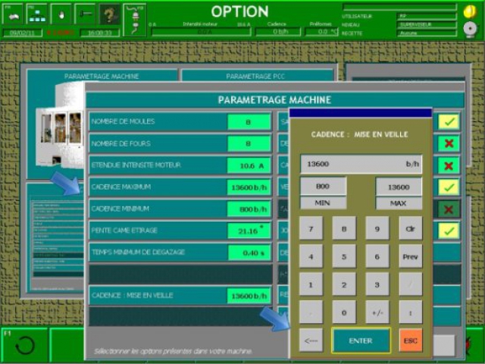Image resolution: width=485 pixels, height=364 pixels.
Task: Click the first icon in the top-left toolbar
Action: point(13,14)
